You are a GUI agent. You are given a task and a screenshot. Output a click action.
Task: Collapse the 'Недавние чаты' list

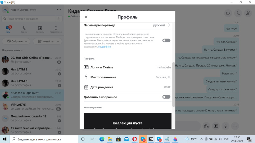12,50
